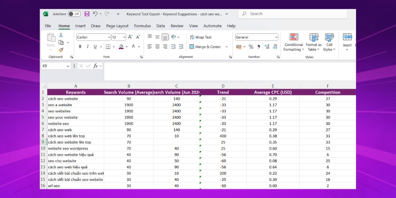Viewport: 396px width, 198px height.
Task: Click the Comma Style icon
Action: [259, 47]
